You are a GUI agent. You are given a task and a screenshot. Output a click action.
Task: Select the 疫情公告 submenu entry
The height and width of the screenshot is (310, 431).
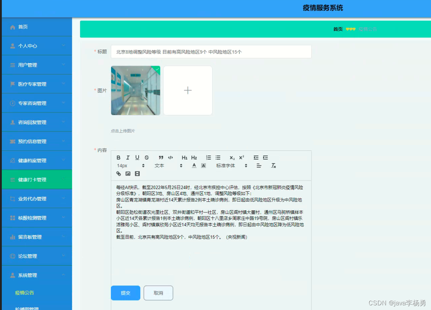tap(25, 293)
